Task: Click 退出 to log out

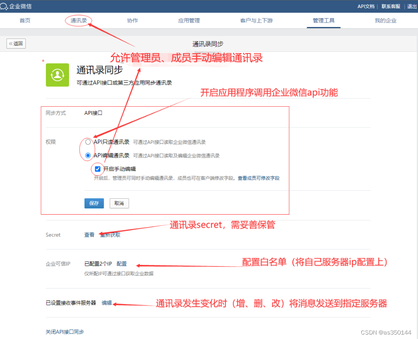Action: pos(412,6)
